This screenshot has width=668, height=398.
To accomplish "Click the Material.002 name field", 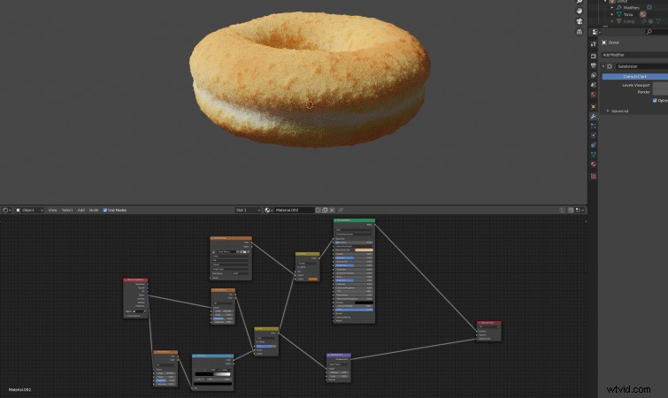I will click(x=294, y=210).
